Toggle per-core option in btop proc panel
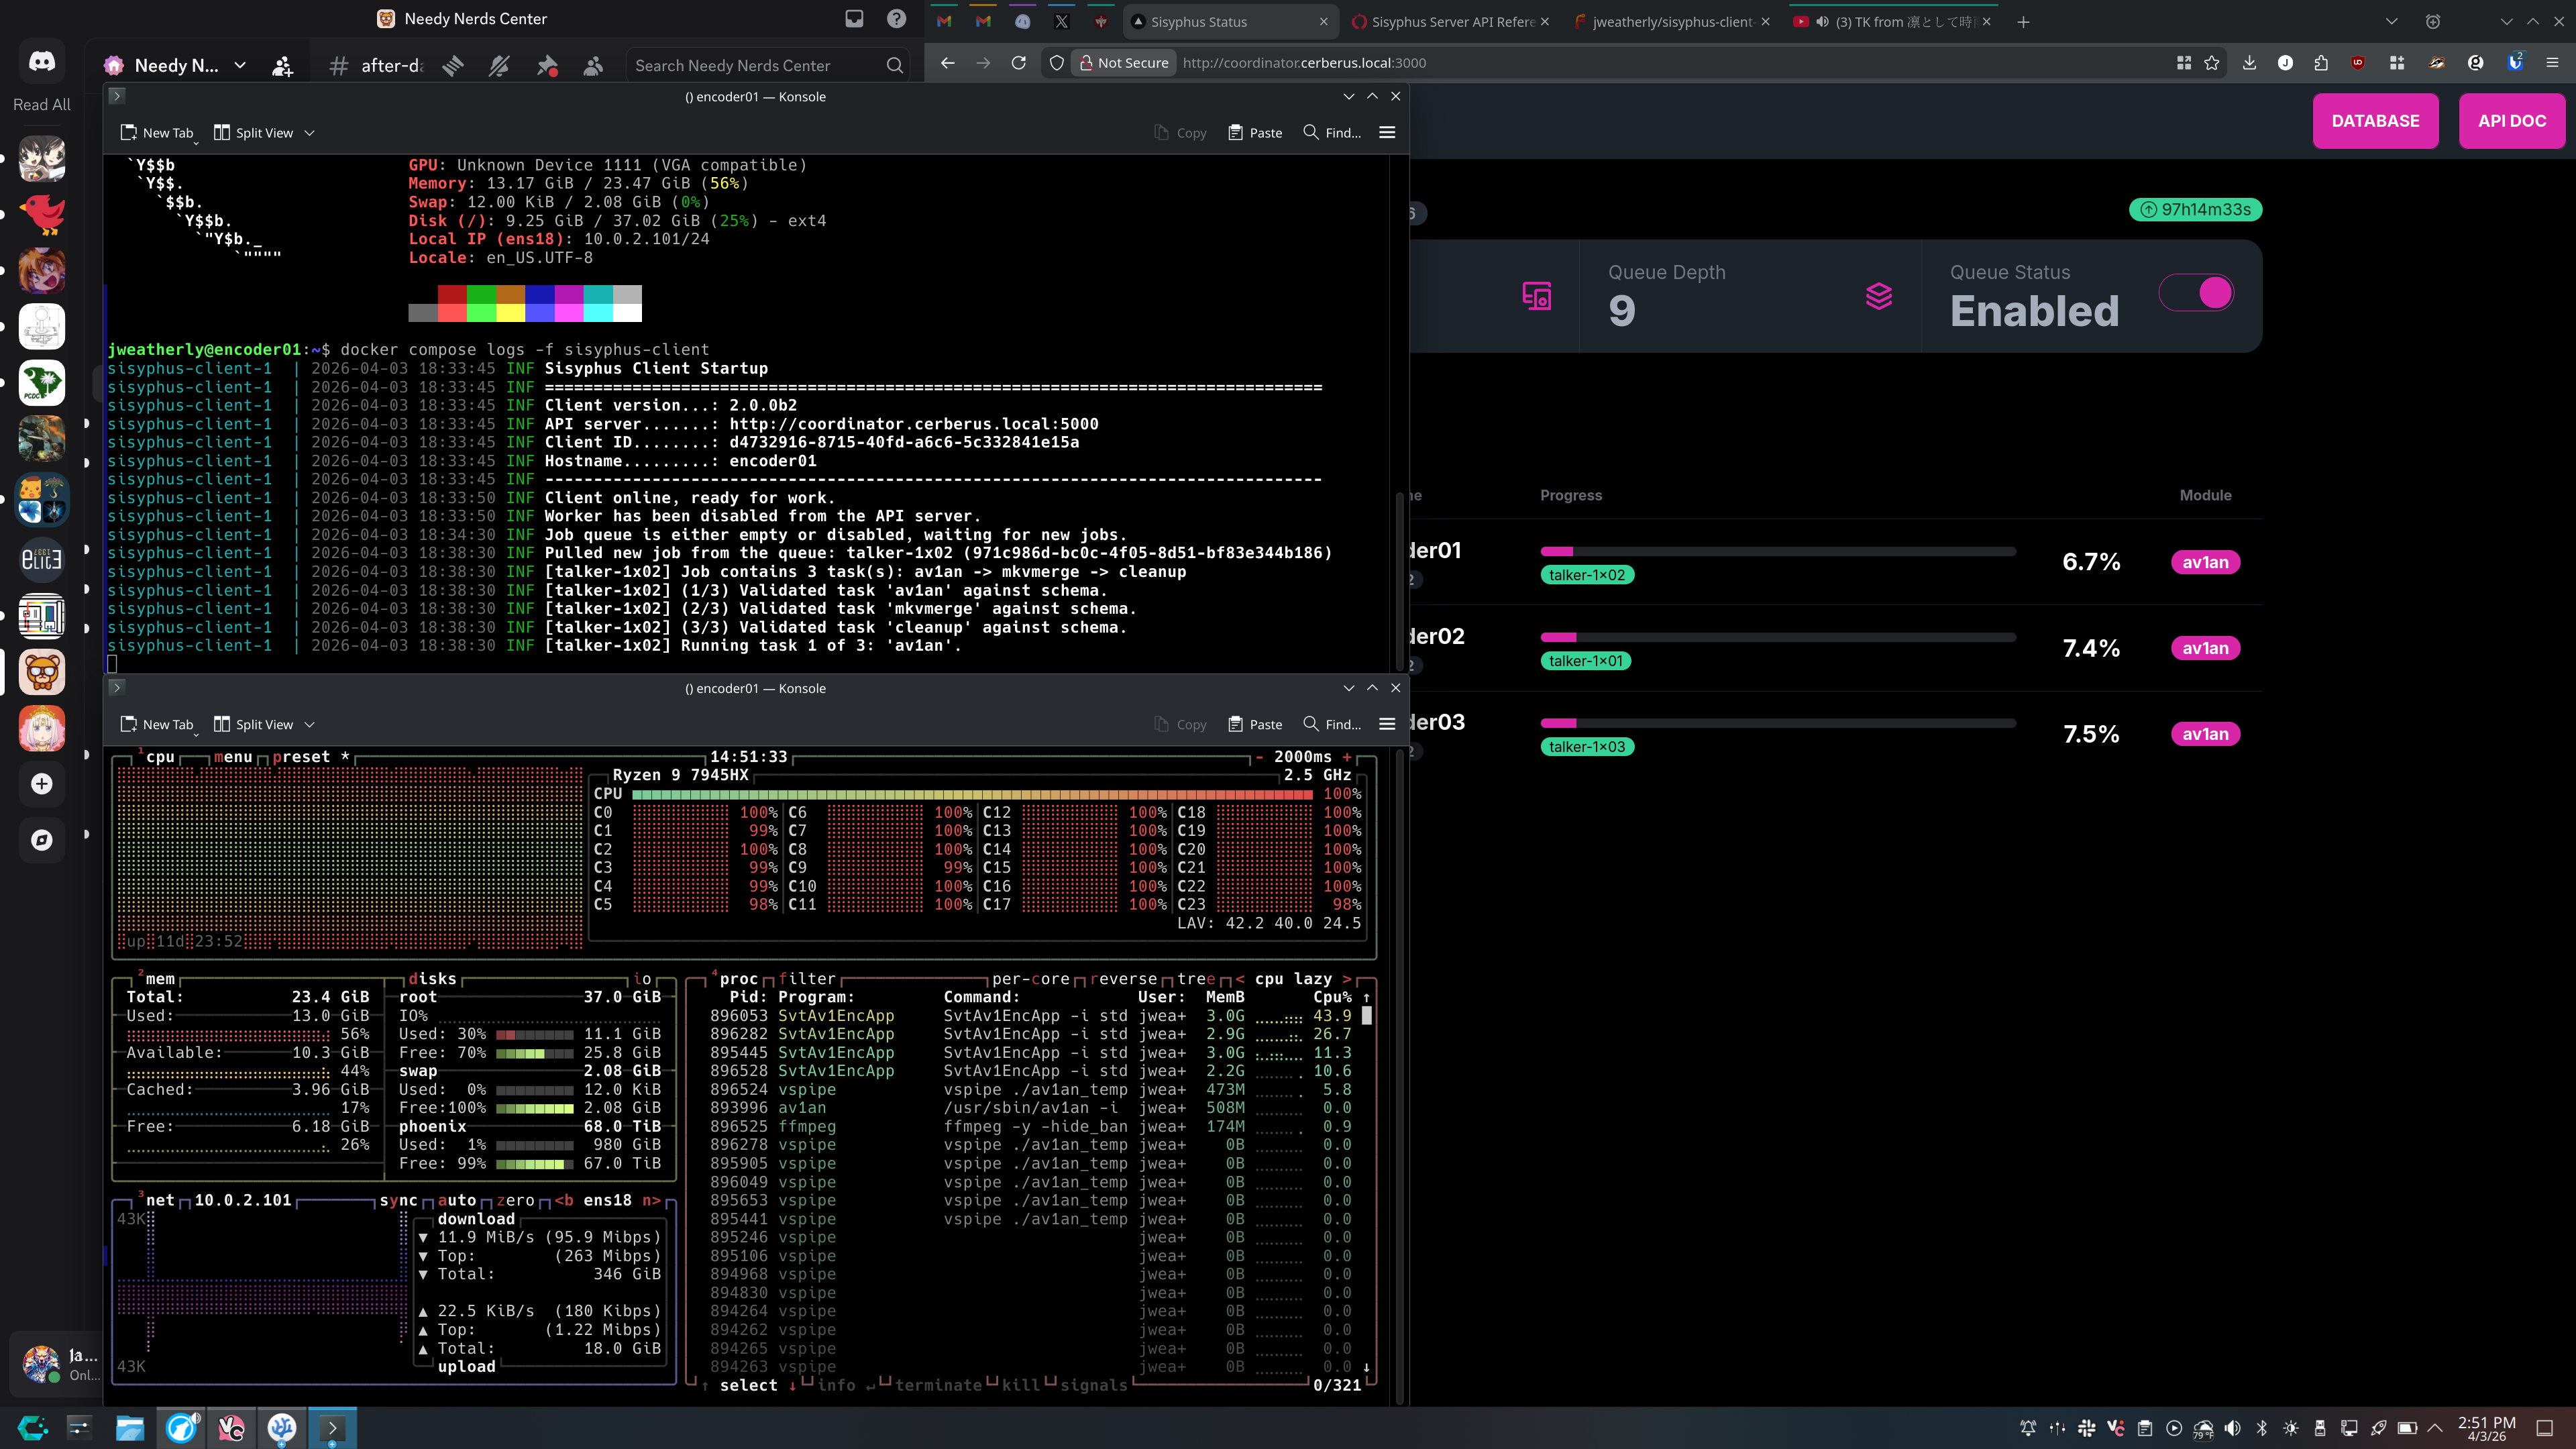The width and height of the screenshot is (2576, 1449). click(1030, 979)
